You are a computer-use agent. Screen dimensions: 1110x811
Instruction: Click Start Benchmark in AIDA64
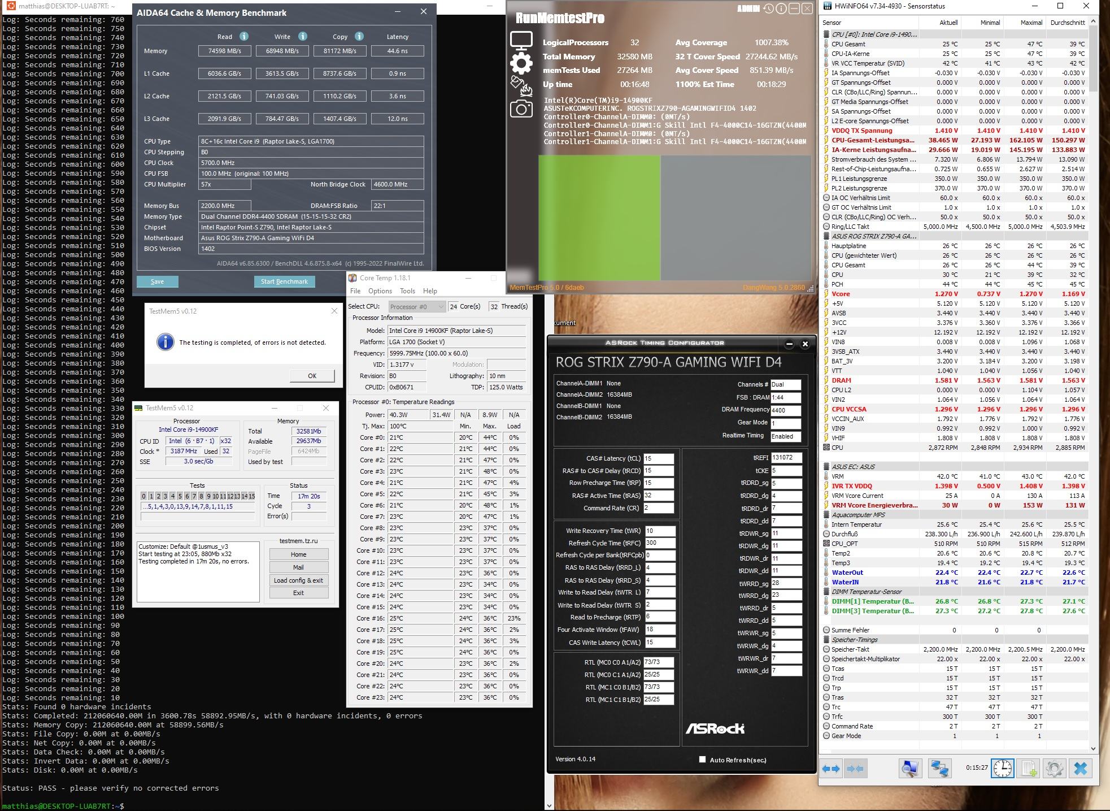284,281
